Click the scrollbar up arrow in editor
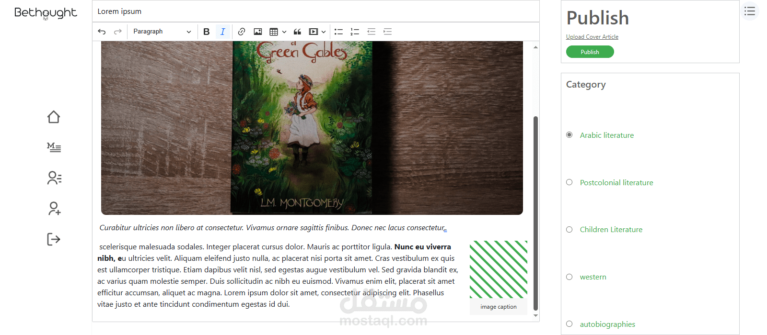767x335 pixels. [x=535, y=47]
